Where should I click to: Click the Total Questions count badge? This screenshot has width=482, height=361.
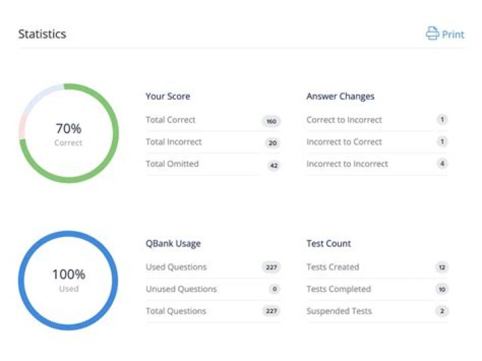click(x=271, y=311)
